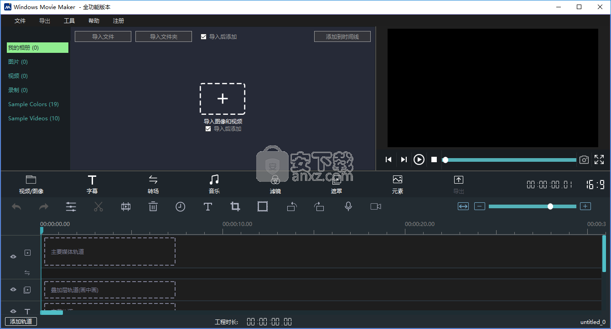Viewport: 611px width, 329px height.
Task: Zoom in timeline with plus button
Action: (585, 206)
